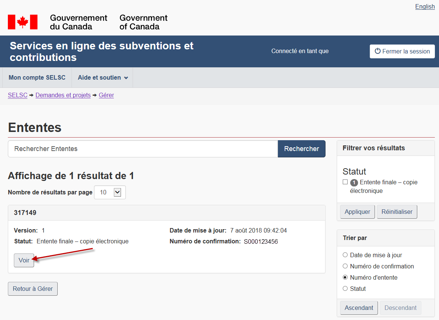Click the result count badge beside Entente finale
Screen dimensions: 439x320
click(x=354, y=183)
